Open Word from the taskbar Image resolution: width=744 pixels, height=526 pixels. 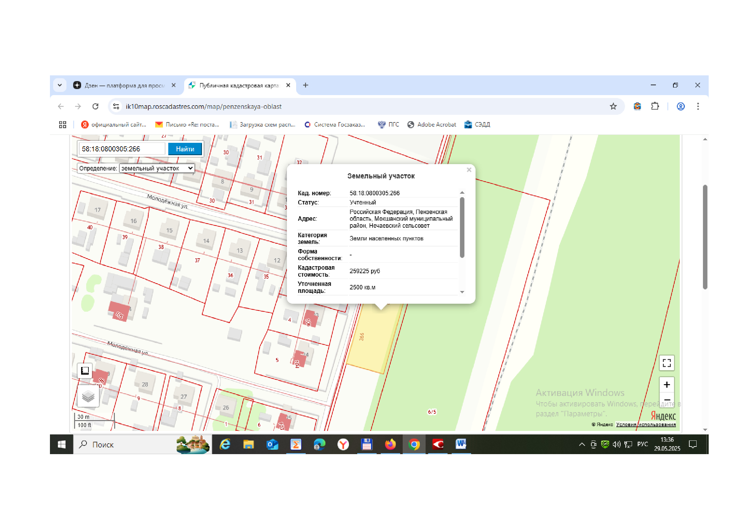(x=461, y=444)
